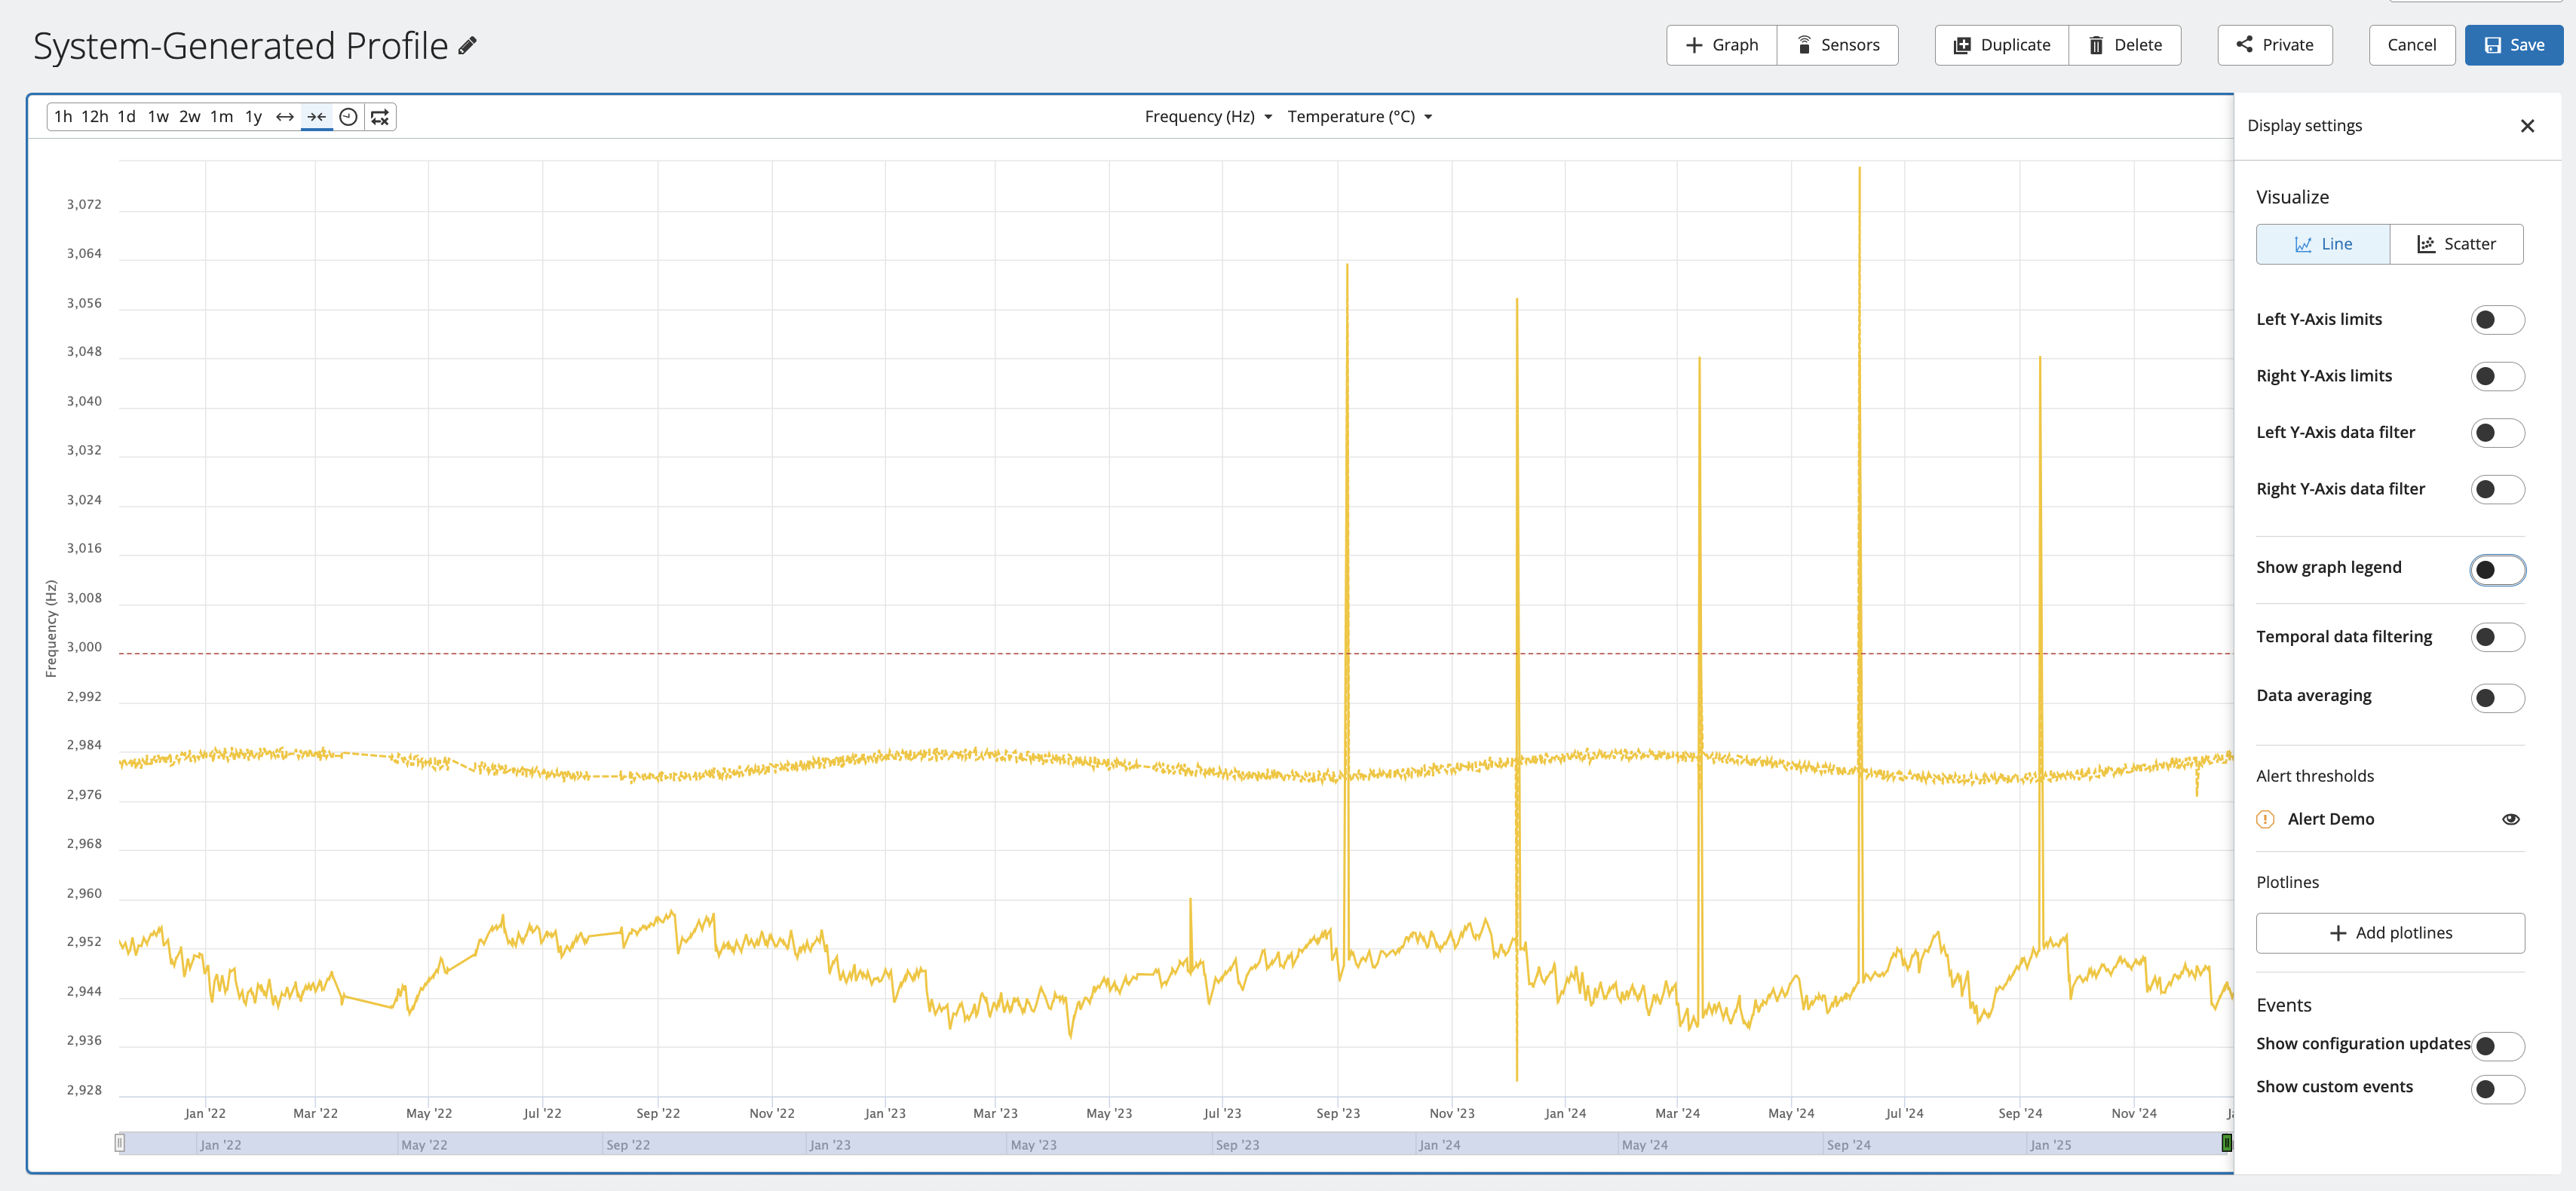Image resolution: width=2576 pixels, height=1191 pixels.
Task: Turn on Data averaging switch
Action: (2496, 697)
